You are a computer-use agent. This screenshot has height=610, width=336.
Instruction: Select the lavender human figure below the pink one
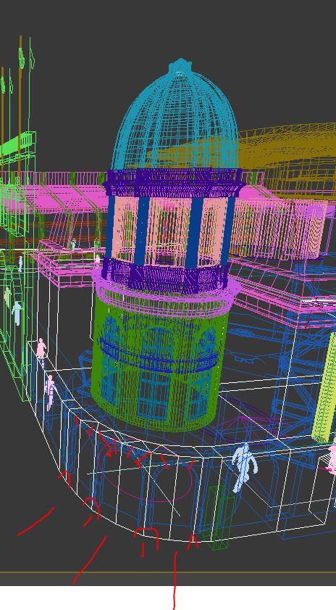pyautogui.click(x=50, y=392)
